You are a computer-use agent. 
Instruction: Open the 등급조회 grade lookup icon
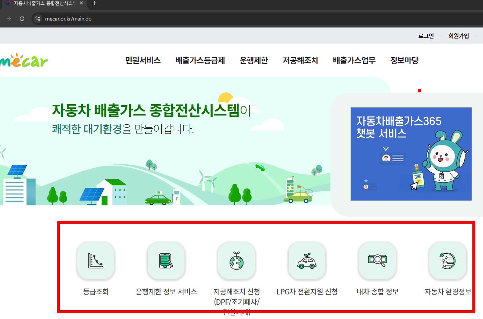[x=95, y=261]
